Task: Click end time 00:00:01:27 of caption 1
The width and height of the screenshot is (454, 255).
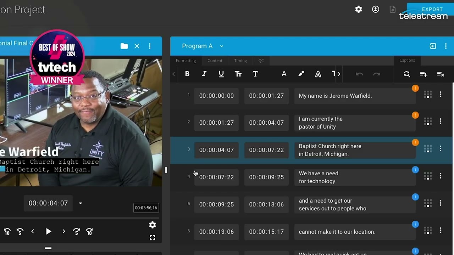Action: 266,96
